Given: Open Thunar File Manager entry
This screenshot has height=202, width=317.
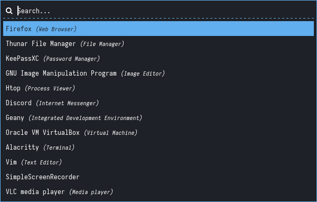Looking at the screenshot, I should pyautogui.click(x=158, y=43).
